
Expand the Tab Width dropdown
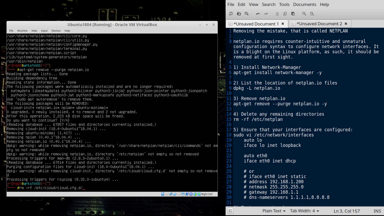(x=304, y=211)
